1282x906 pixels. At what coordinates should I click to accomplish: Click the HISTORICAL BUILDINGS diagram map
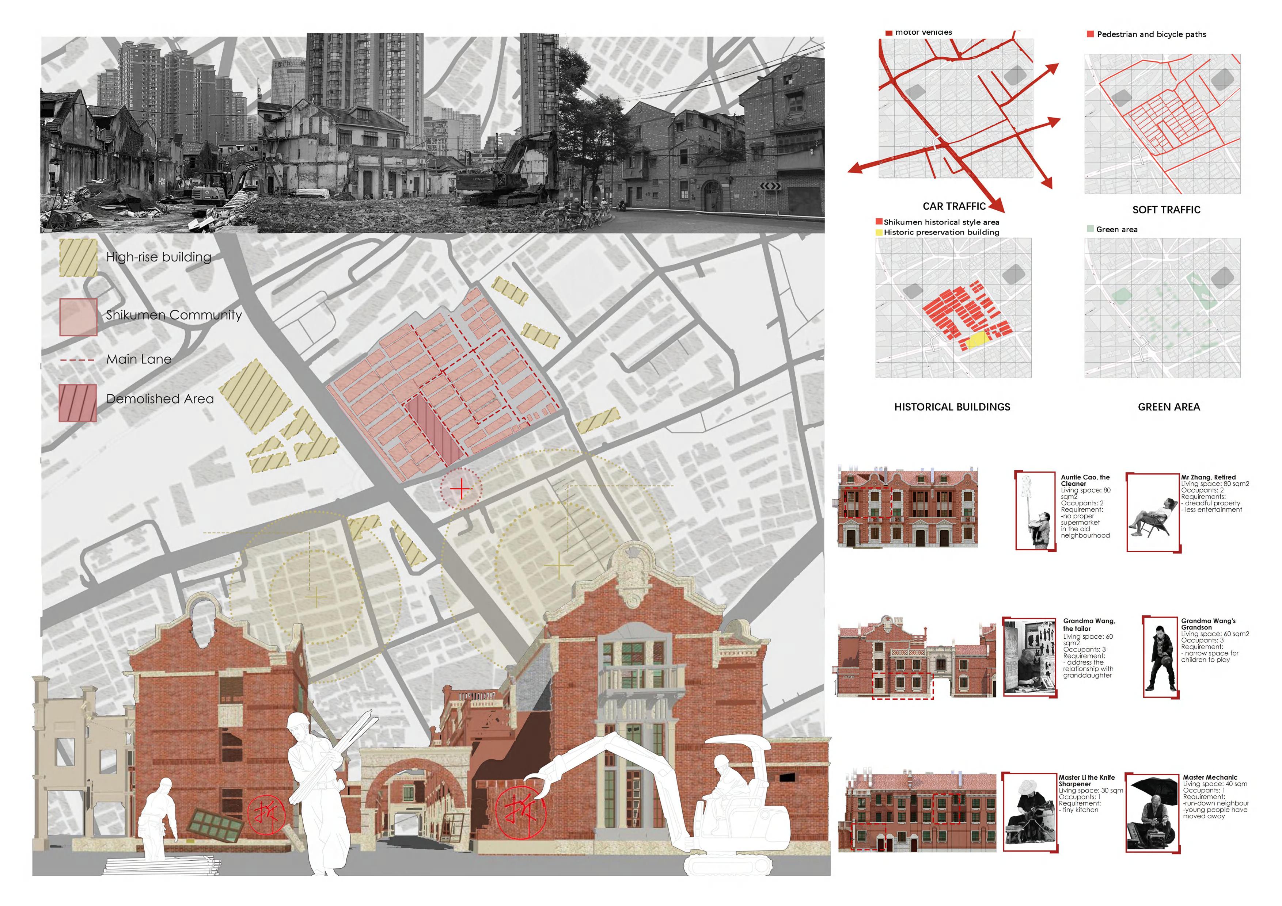pos(953,307)
